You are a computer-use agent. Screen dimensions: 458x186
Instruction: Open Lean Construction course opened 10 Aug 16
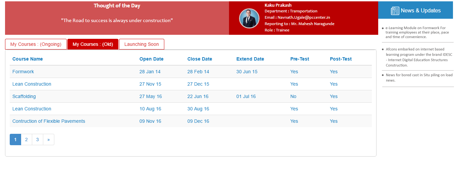pyautogui.click(x=32, y=109)
